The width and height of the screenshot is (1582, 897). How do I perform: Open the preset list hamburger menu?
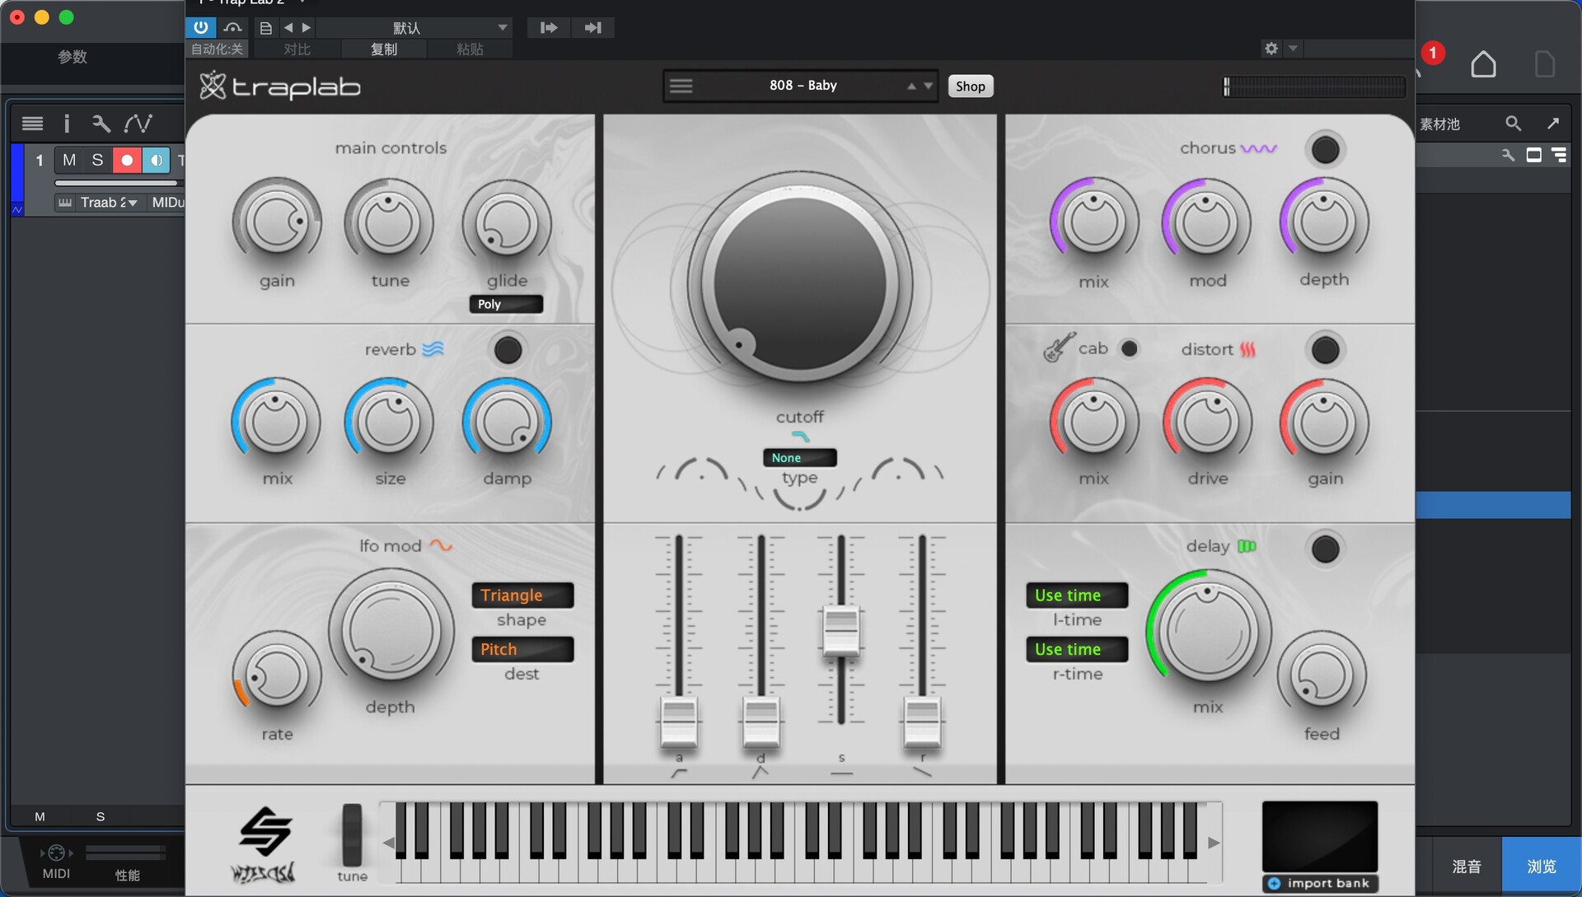(x=681, y=86)
